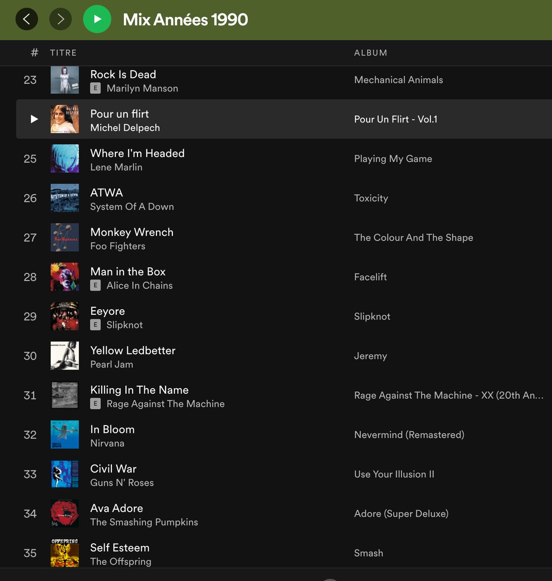Open the Jeremy album
Image resolution: width=552 pixels, height=581 pixels.
[x=370, y=356]
